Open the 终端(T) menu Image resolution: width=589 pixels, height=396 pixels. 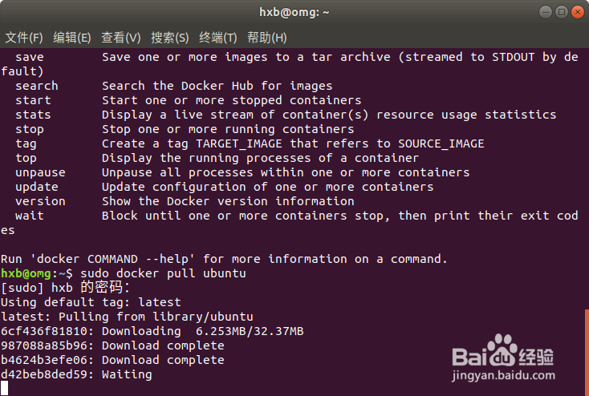218,38
